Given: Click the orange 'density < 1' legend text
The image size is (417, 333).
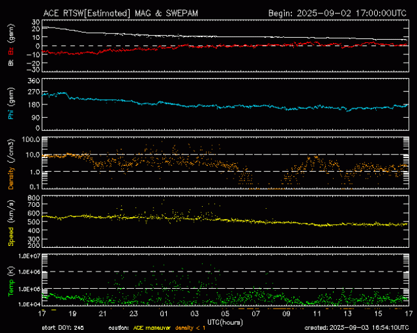Looking at the screenshot, I should click(x=190, y=328).
